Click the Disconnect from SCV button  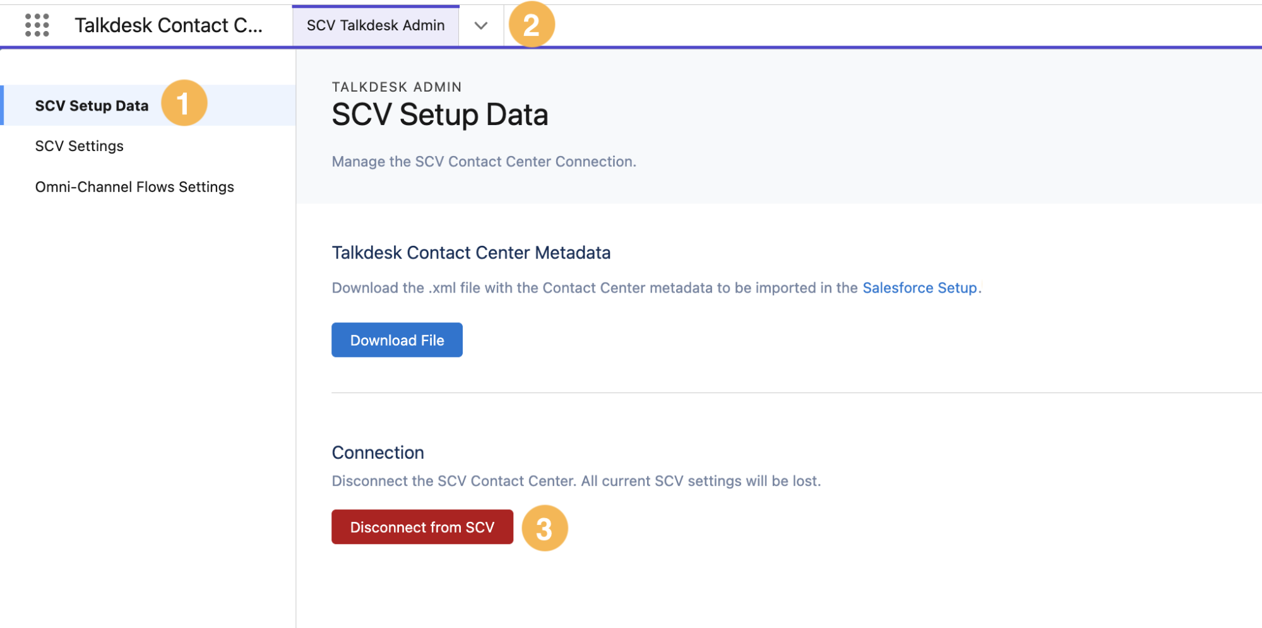coord(422,527)
